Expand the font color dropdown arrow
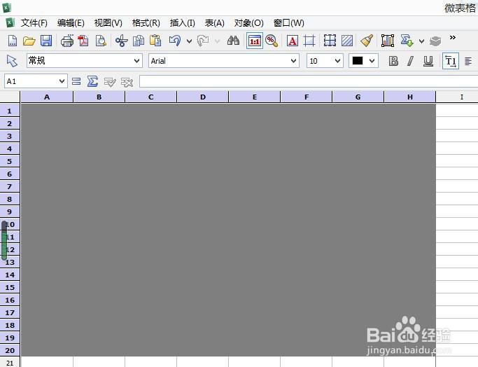478x367 pixels. click(372, 61)
